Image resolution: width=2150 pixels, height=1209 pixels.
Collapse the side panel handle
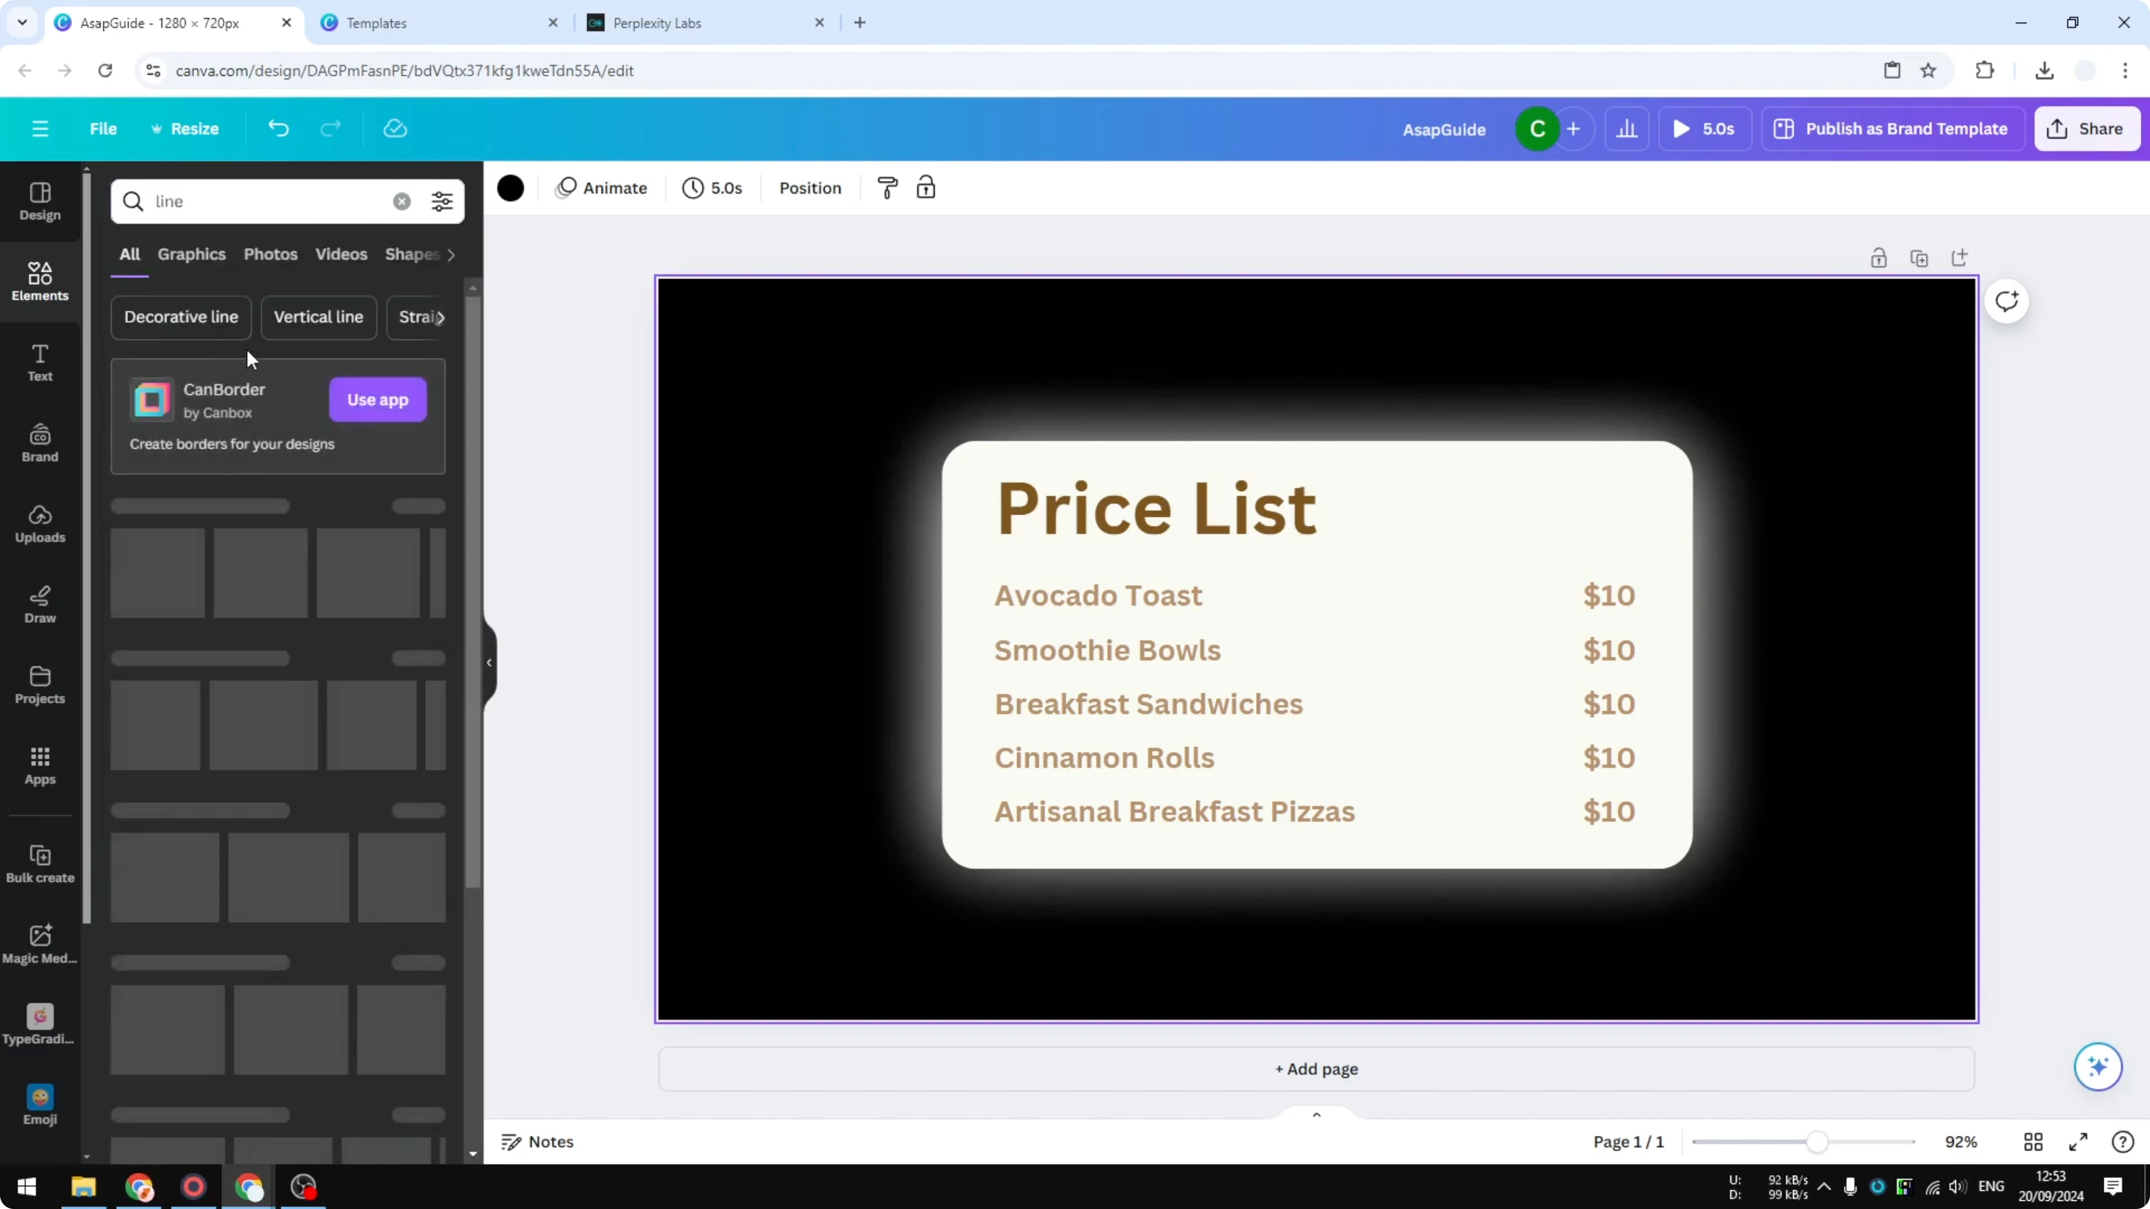pyautogui.click(x=489, y=662)
